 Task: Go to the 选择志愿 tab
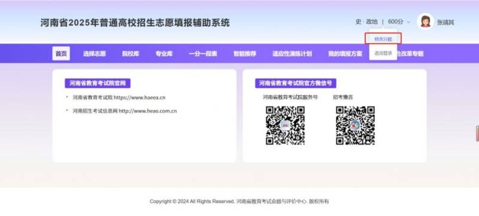pyautogui.click(x=95, y=54)
